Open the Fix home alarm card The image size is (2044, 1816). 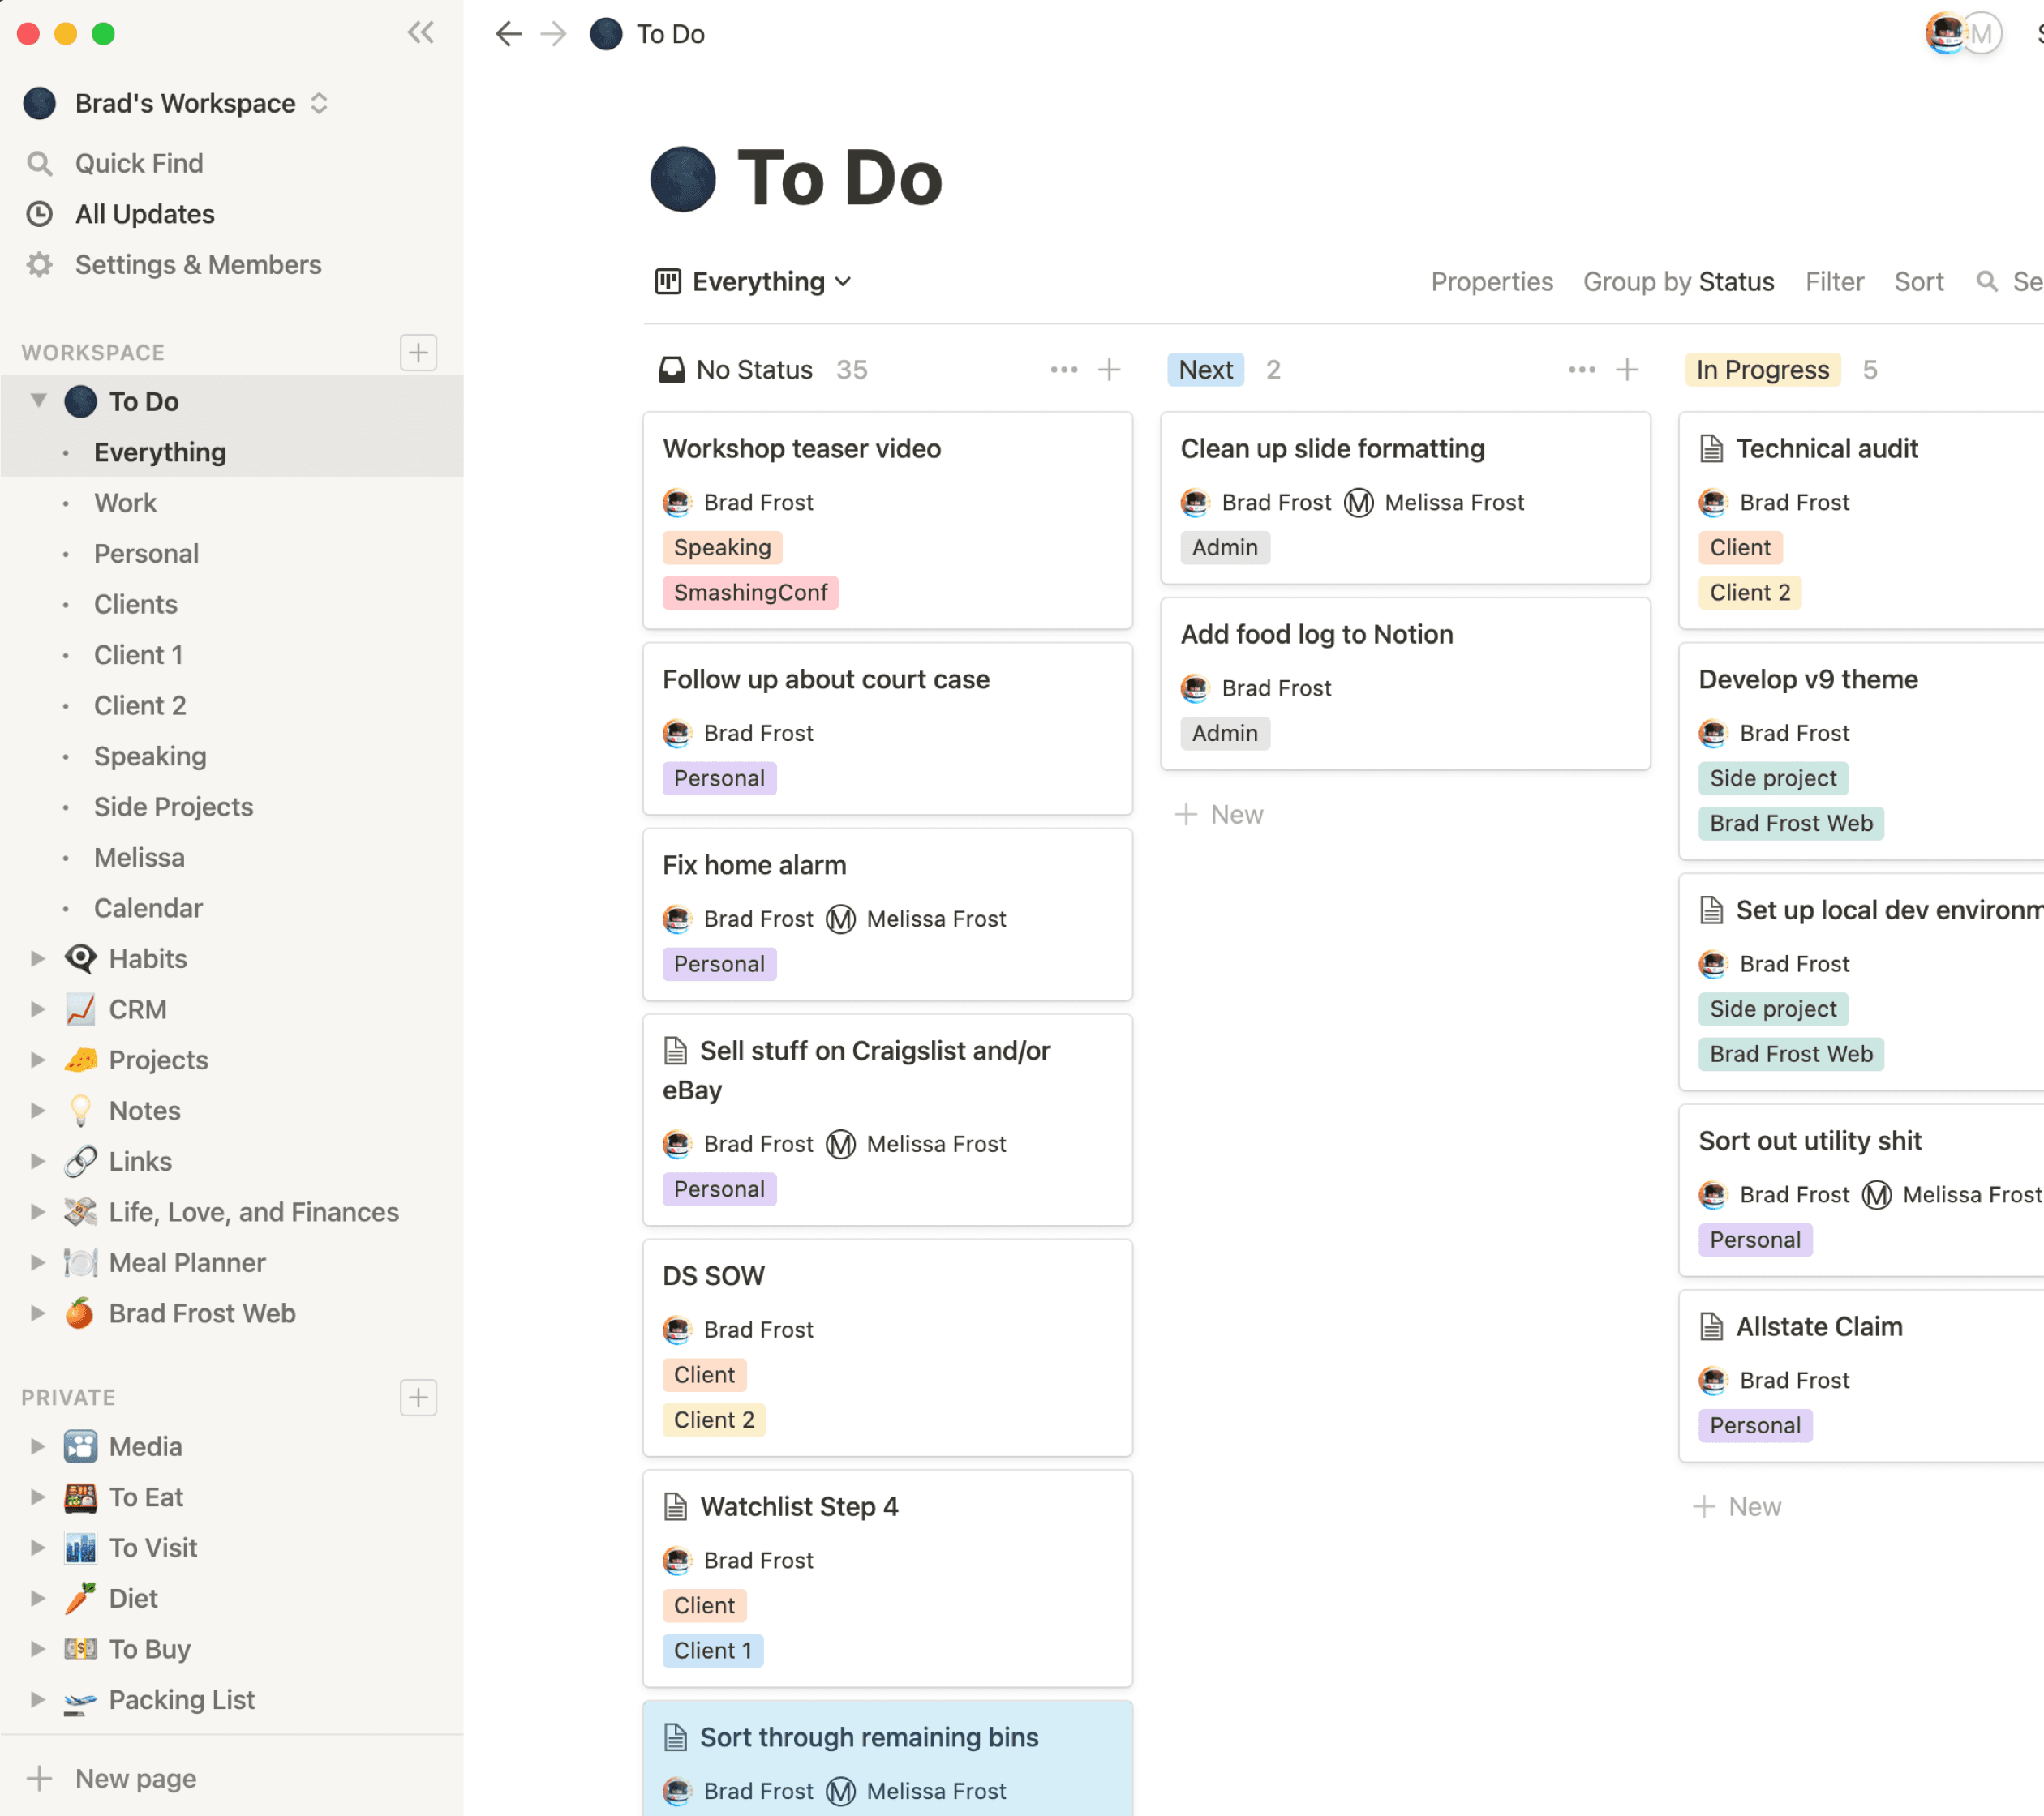coord(754,864)
